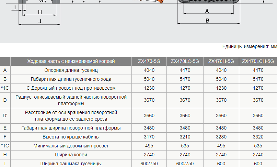
Task: Click value 1270 under ZX470LC-5G
Action: (185, 88)
